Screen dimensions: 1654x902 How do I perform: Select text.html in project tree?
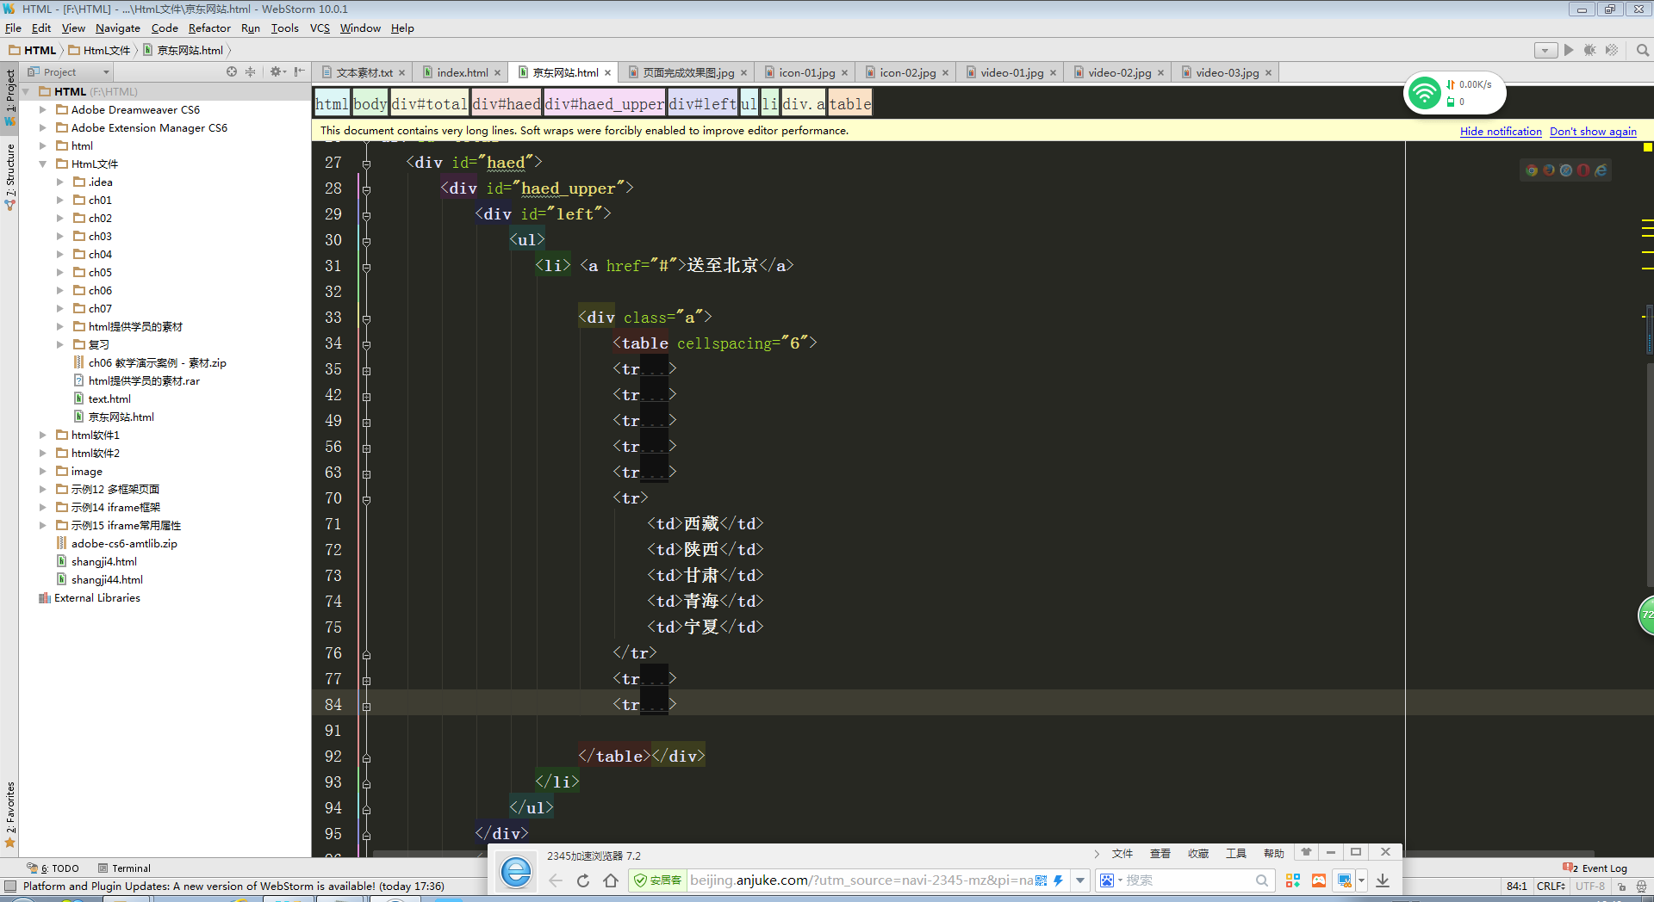click(109, 399)
